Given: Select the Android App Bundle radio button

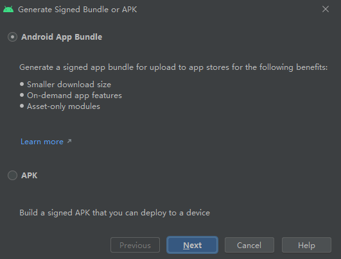Looking at the screenshot, I should [12, 37].
